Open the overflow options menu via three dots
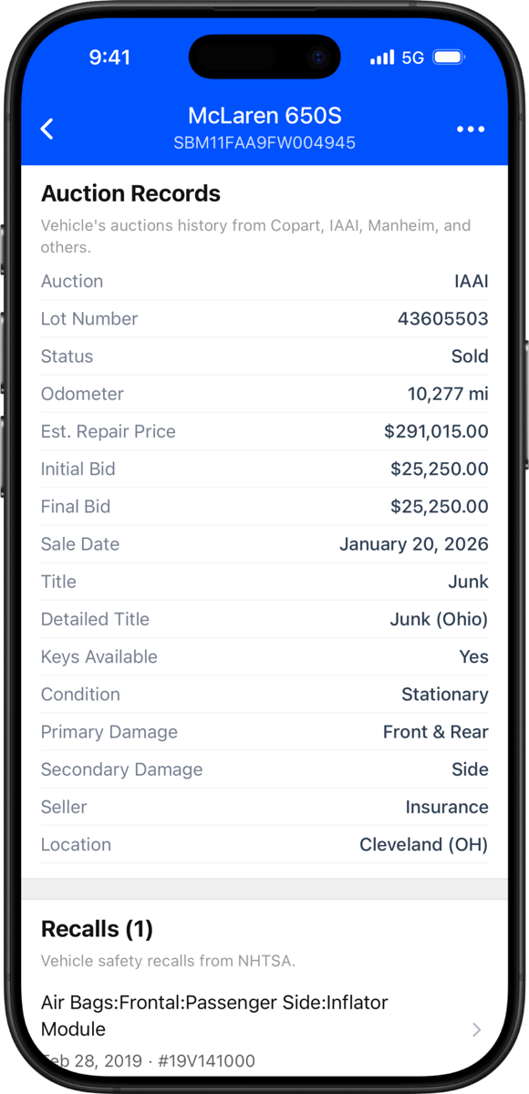Image resolution: width=529 pixels, height=1094 pixels. (471, 129)
